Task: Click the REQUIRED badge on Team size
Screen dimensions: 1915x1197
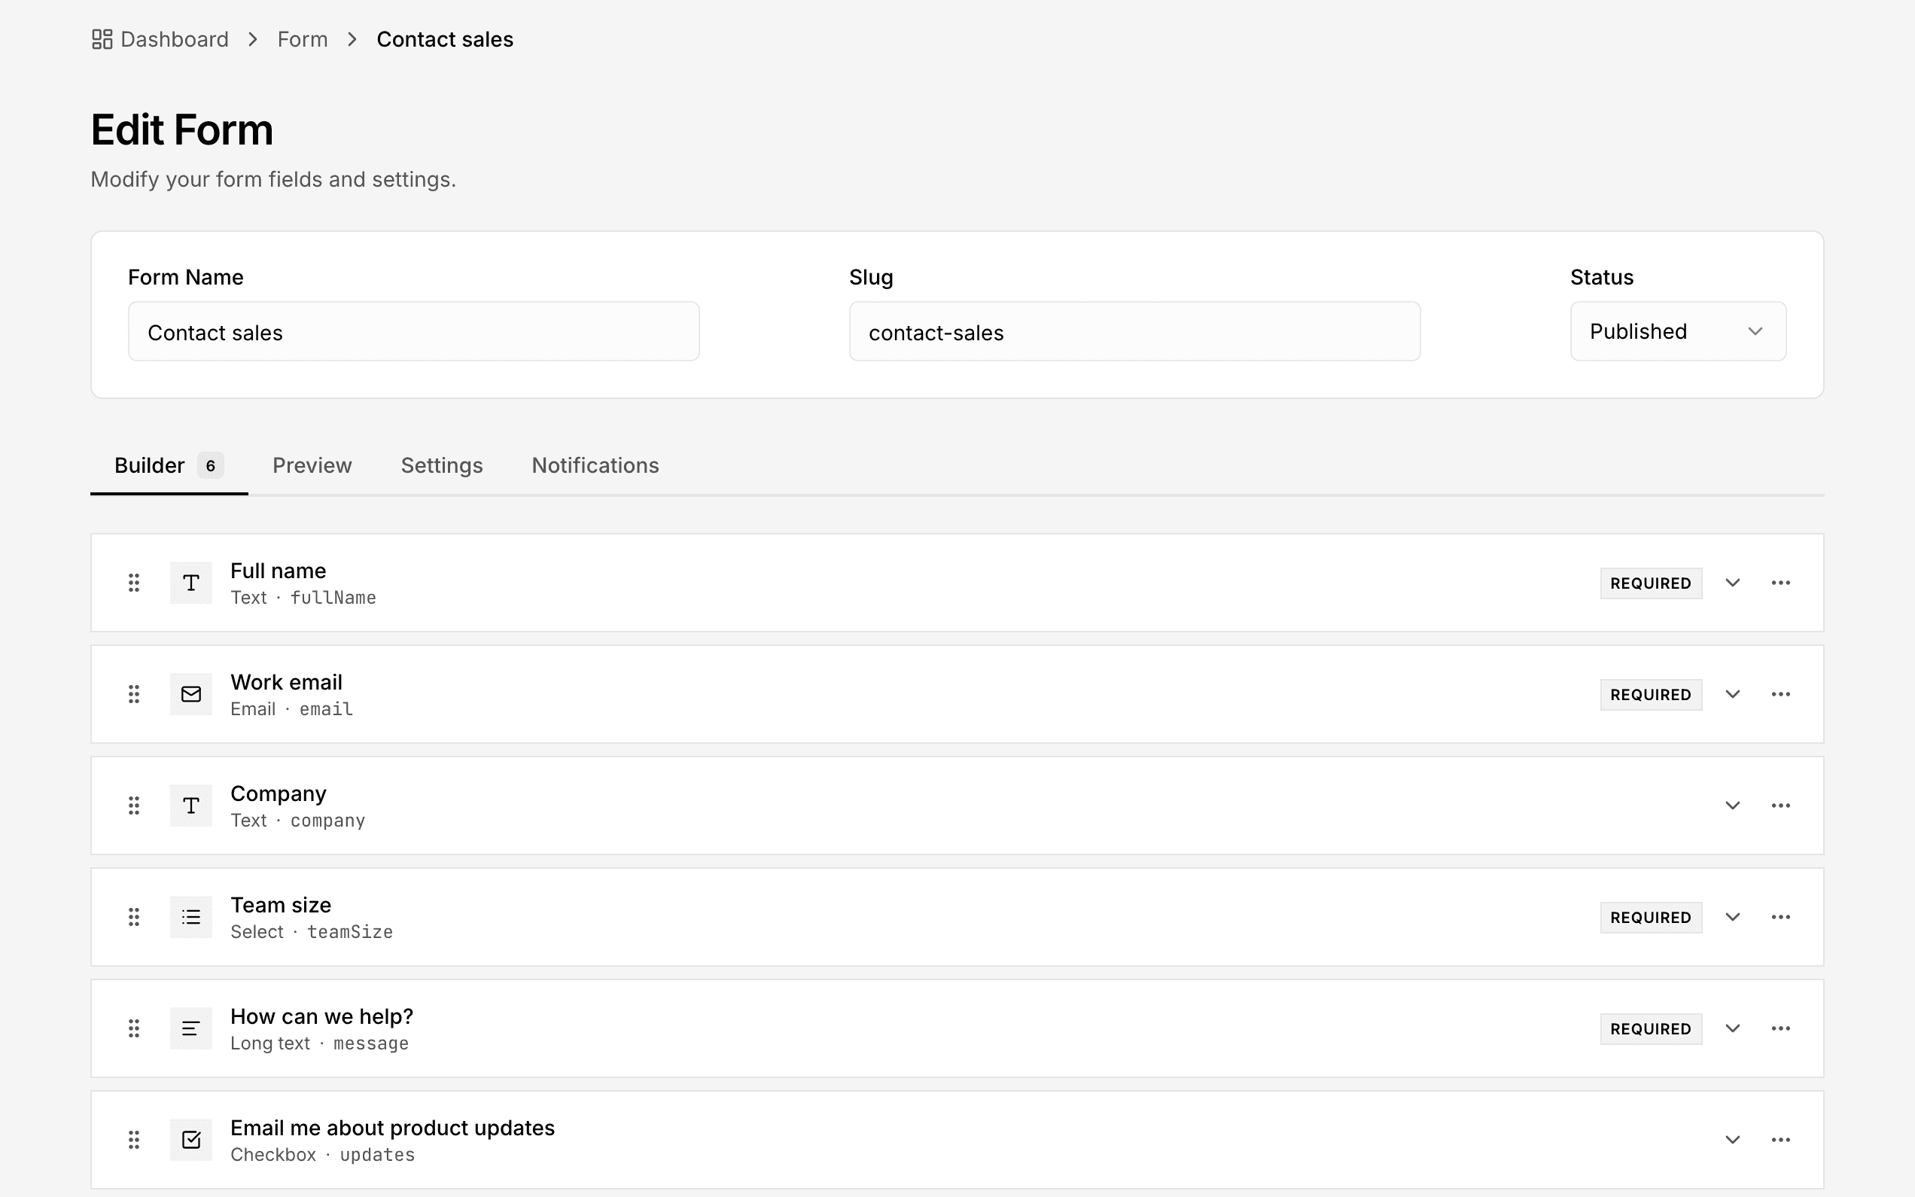Action: 1651,917
